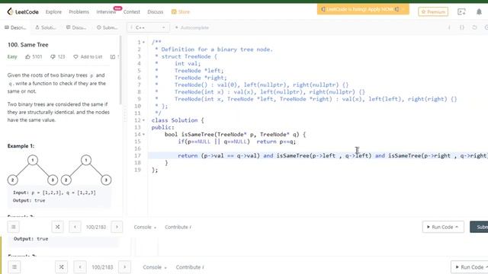Click the editor info icon
This screenshot has height=274, width=488.
click(449, 27)
